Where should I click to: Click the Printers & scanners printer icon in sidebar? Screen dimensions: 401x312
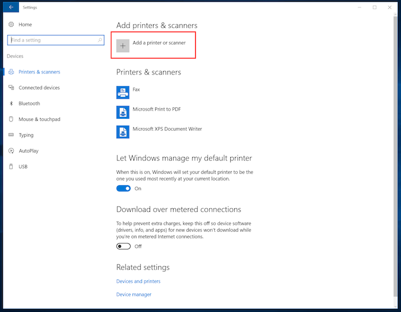tap(11, 72)
